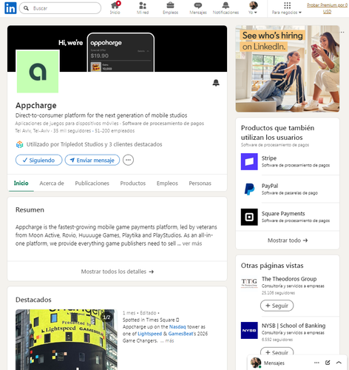This screenshot has width=349, height=370.
Task: Open NYSB | School of Banking name
Action: 294,326
